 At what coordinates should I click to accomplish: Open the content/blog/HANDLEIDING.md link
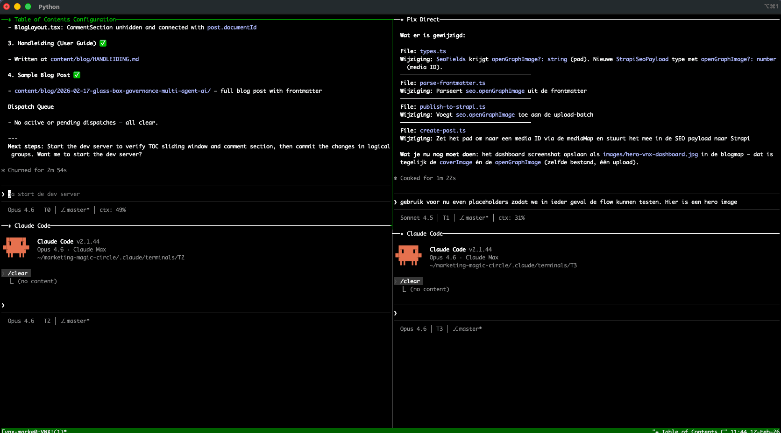94,59
